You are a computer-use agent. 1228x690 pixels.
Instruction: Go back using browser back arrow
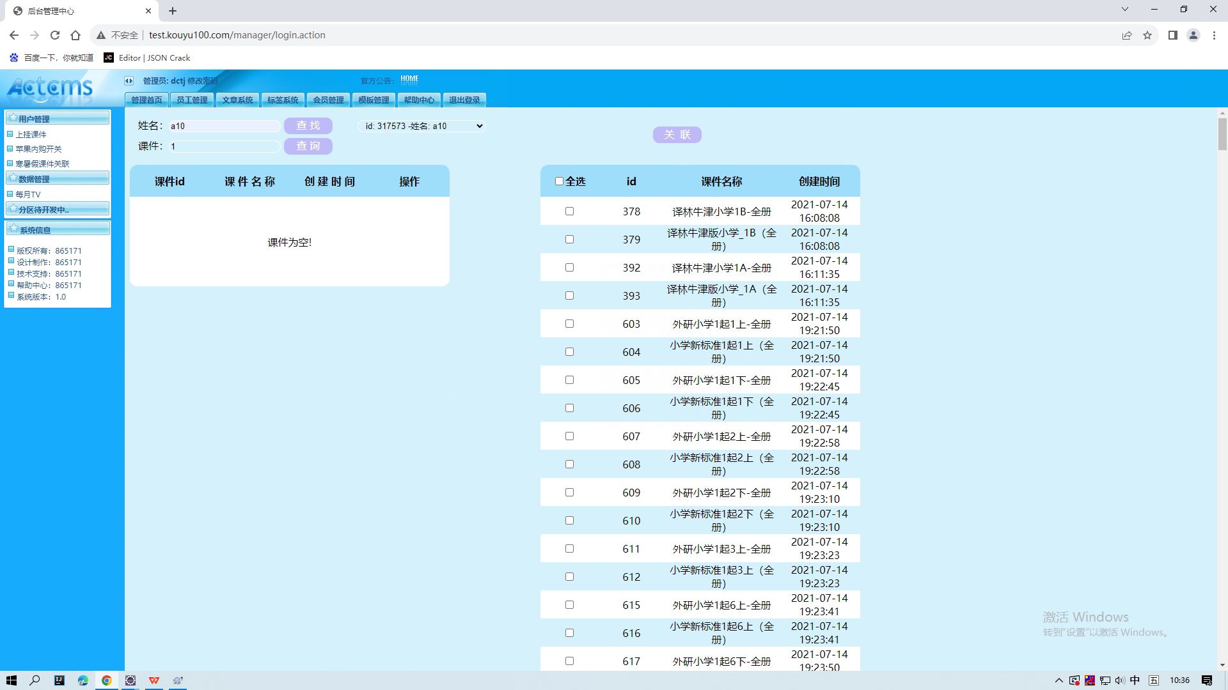[x=14, y=35]
